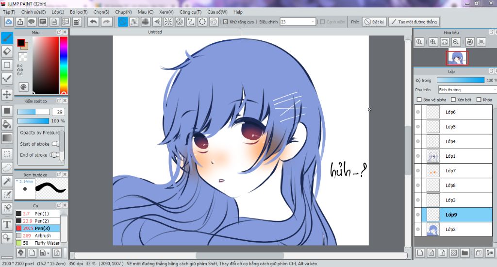Hide layer Lớp2 visibility dot
Viewport: 497px width, 267px height.
coord(418,229)
